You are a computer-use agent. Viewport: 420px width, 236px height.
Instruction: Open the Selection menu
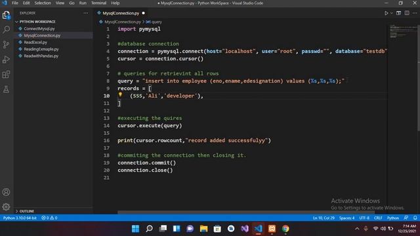coord(43,3)
